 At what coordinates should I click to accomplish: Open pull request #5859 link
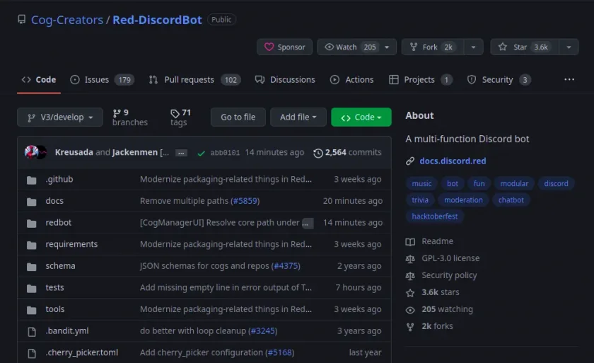click(245, 201)
